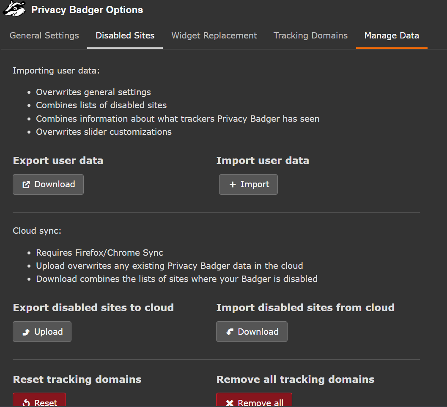The width and height of the screenshot is (447, 407).
Task: Click 'Upload overwrites any existing' bullet text
Action: coord(169,266)
